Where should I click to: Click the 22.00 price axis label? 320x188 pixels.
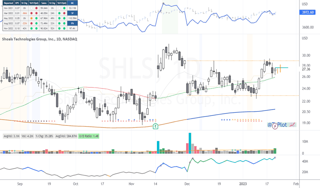(x=306, y=101)
